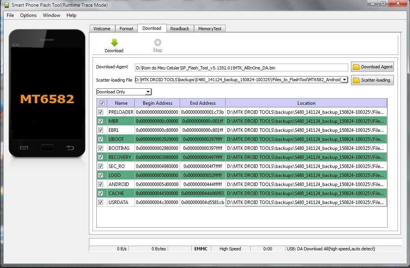Click end address 0x00000000052fffff of LOGO
The height and width of the screenshot is (268, 410).
[x=203, y=175]
